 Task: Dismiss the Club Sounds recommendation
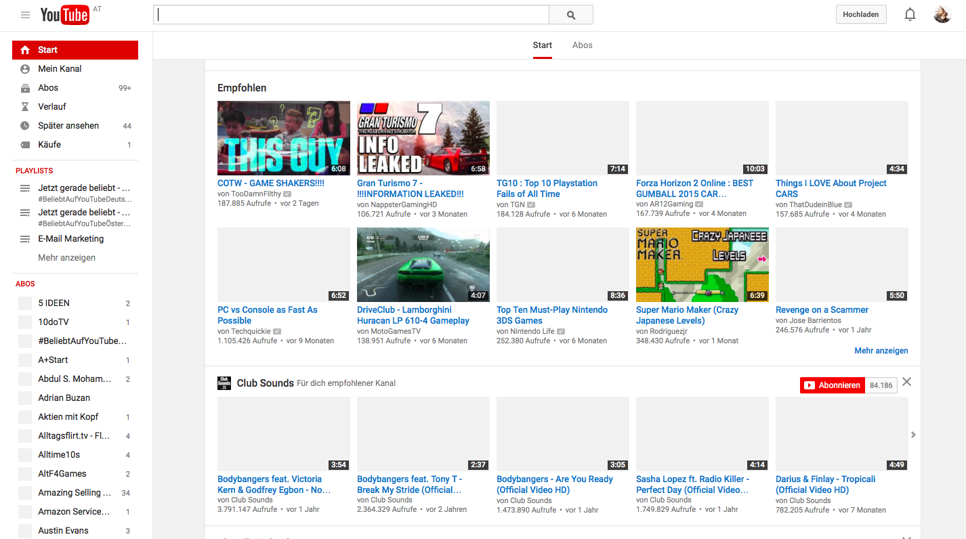point(907,382)
